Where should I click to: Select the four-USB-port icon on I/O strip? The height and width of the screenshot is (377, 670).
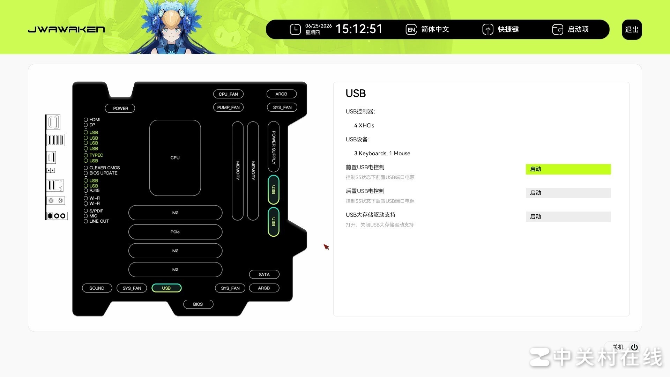tap(55, 140)
